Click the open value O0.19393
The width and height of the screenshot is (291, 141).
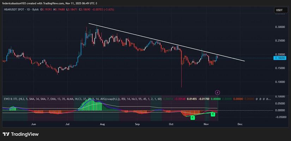pyautogui.click(x=46, y=10)
